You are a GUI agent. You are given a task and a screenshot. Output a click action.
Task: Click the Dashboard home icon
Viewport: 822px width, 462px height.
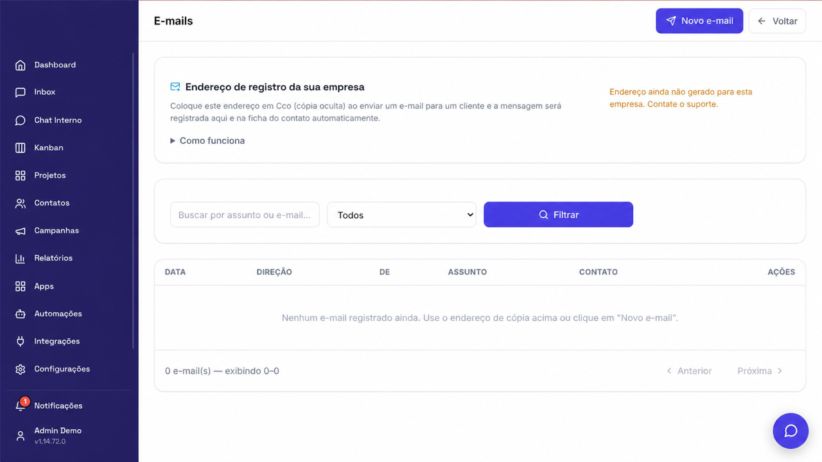[x=21, y=65]
